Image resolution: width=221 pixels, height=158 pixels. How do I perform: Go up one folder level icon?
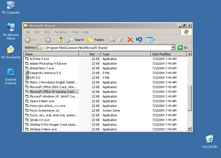(60, 40)
